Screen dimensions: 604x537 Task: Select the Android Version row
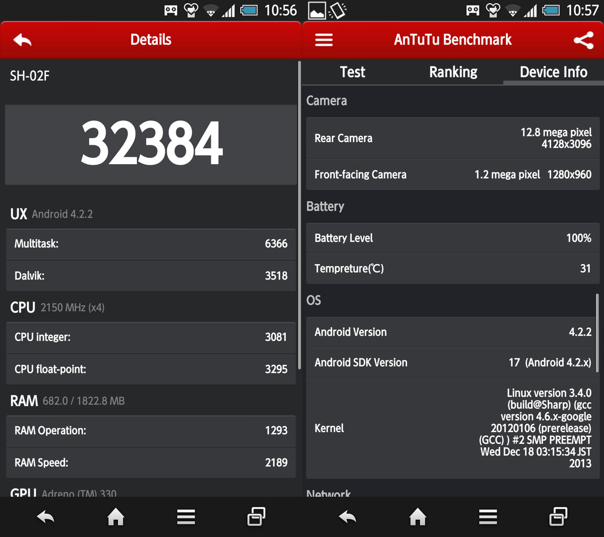[x=453, y=332]
